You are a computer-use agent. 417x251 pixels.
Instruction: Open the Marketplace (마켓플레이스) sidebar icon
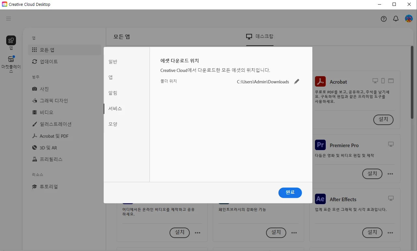click(x=11, y=64)
